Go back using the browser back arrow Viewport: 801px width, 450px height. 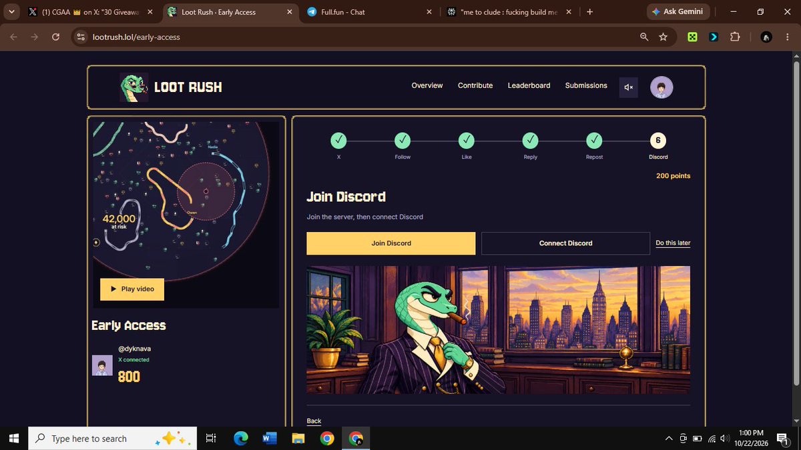click(13, 37)
